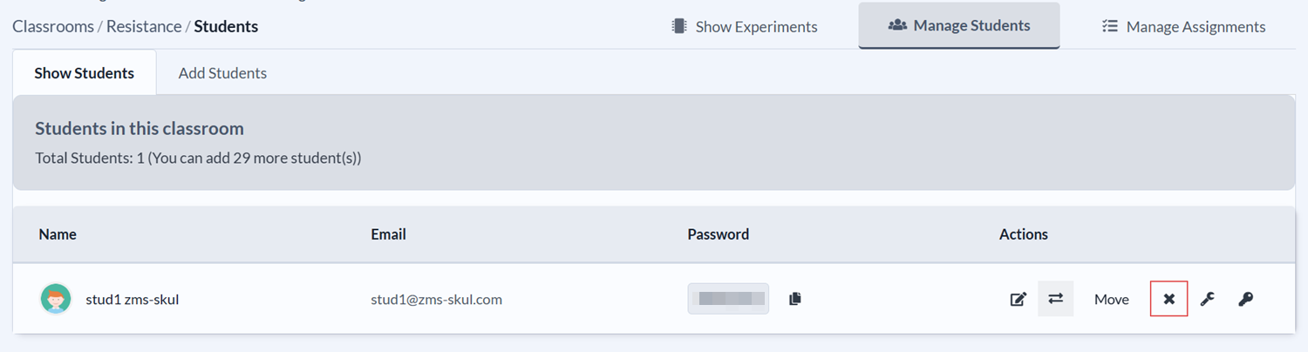Click the key icon for stud1
Image resolution: width=1308 pixels, height=352 pixels.
pyautogui.click(x=1246, y=299)
